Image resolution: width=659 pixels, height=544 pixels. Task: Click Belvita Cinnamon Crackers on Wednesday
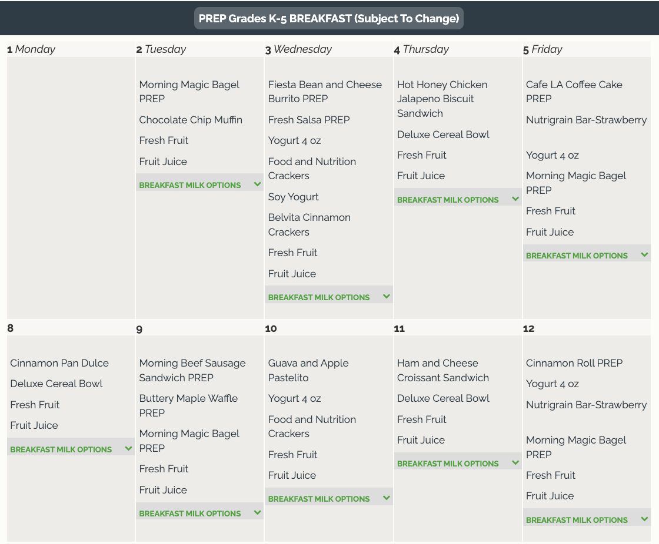(x=309, y=224)
